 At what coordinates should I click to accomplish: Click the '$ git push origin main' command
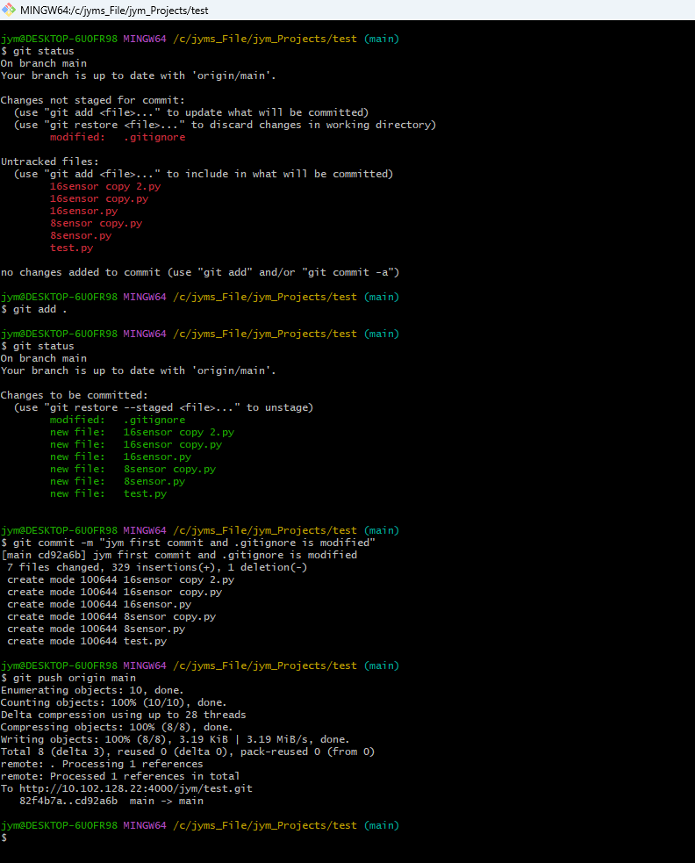click(x=68, y=678)
